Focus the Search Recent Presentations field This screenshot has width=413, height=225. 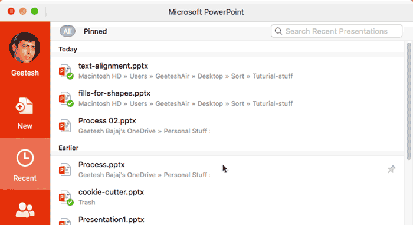tap(336, 31)
